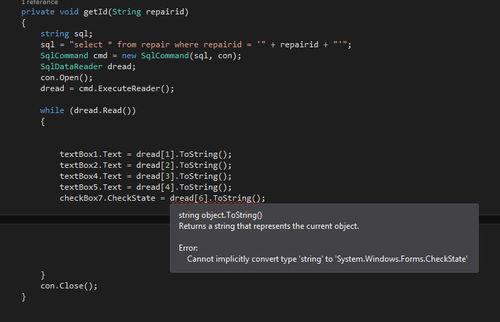This screenshot has height=322, width=500.
Task: Click cmd.ExecuteReader() call
Action: [x=126, y=88]
